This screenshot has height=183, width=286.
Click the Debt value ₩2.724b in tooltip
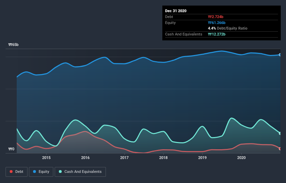tap(216, 17)
